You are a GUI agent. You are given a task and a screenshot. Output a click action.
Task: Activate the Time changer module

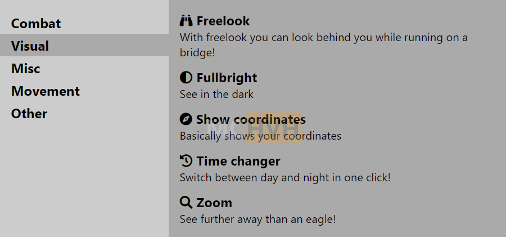click(238, 161)
